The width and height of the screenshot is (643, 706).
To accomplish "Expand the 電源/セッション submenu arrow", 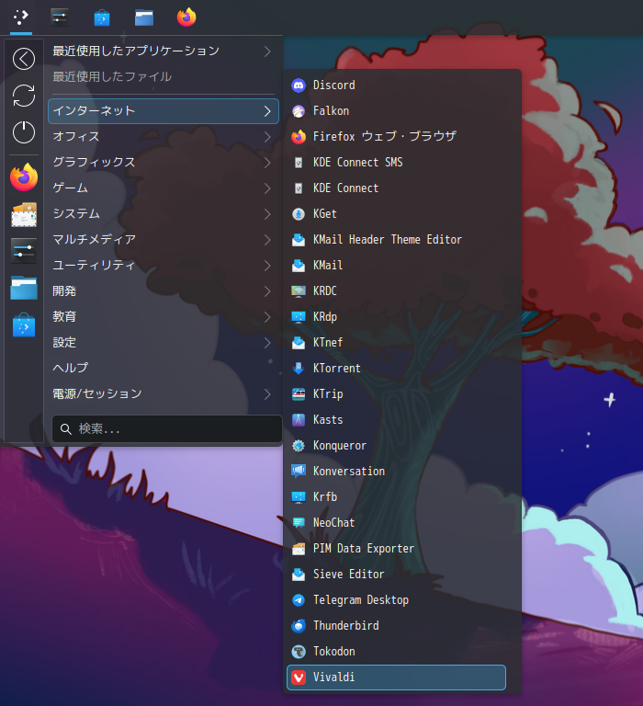I will pos(267,394).
